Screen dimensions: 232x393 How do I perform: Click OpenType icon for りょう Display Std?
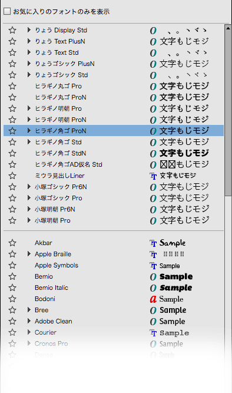click(153, 31)
